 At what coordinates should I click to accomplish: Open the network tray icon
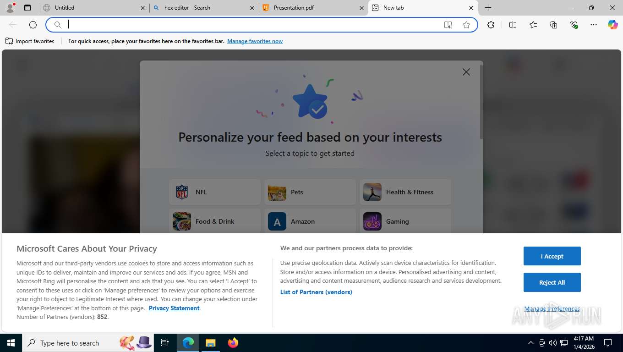564,343
